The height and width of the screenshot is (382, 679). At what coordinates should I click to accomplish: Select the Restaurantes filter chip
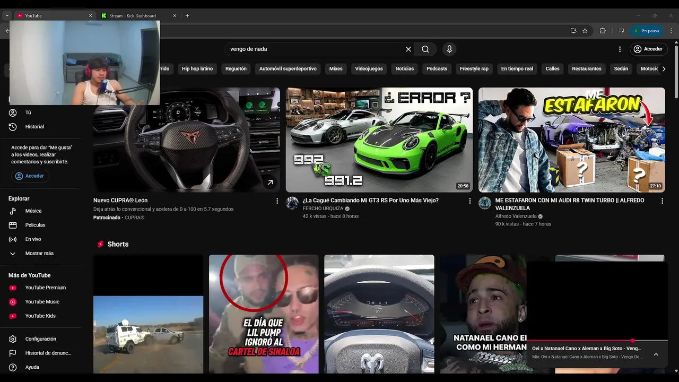click(x=587, y=68)
